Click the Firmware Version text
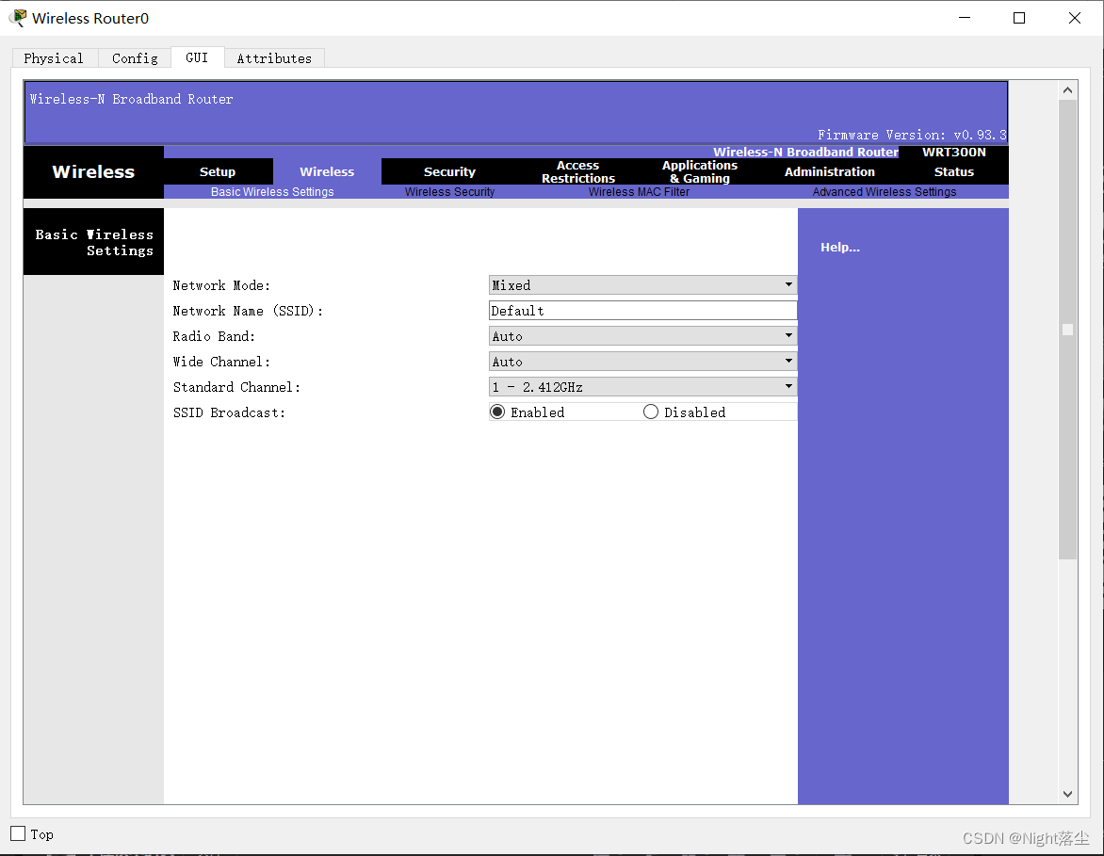 click(x=912, y=135)
